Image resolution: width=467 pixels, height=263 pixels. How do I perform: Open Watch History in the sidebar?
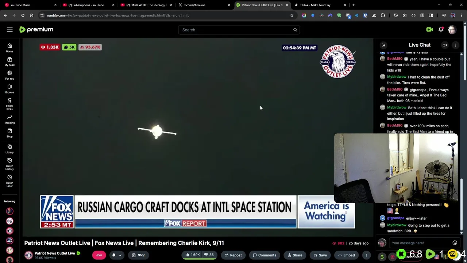click(9, 164)
